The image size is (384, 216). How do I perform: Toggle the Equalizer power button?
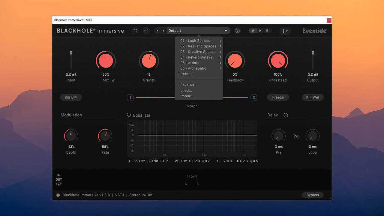click(x=128, y=115)
